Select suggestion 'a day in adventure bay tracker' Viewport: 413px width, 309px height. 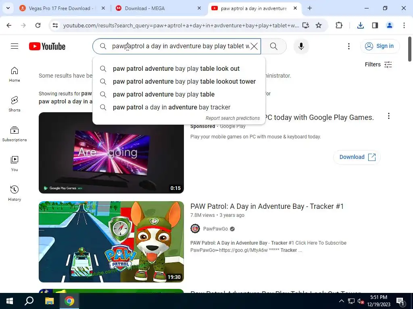point(179,107)
